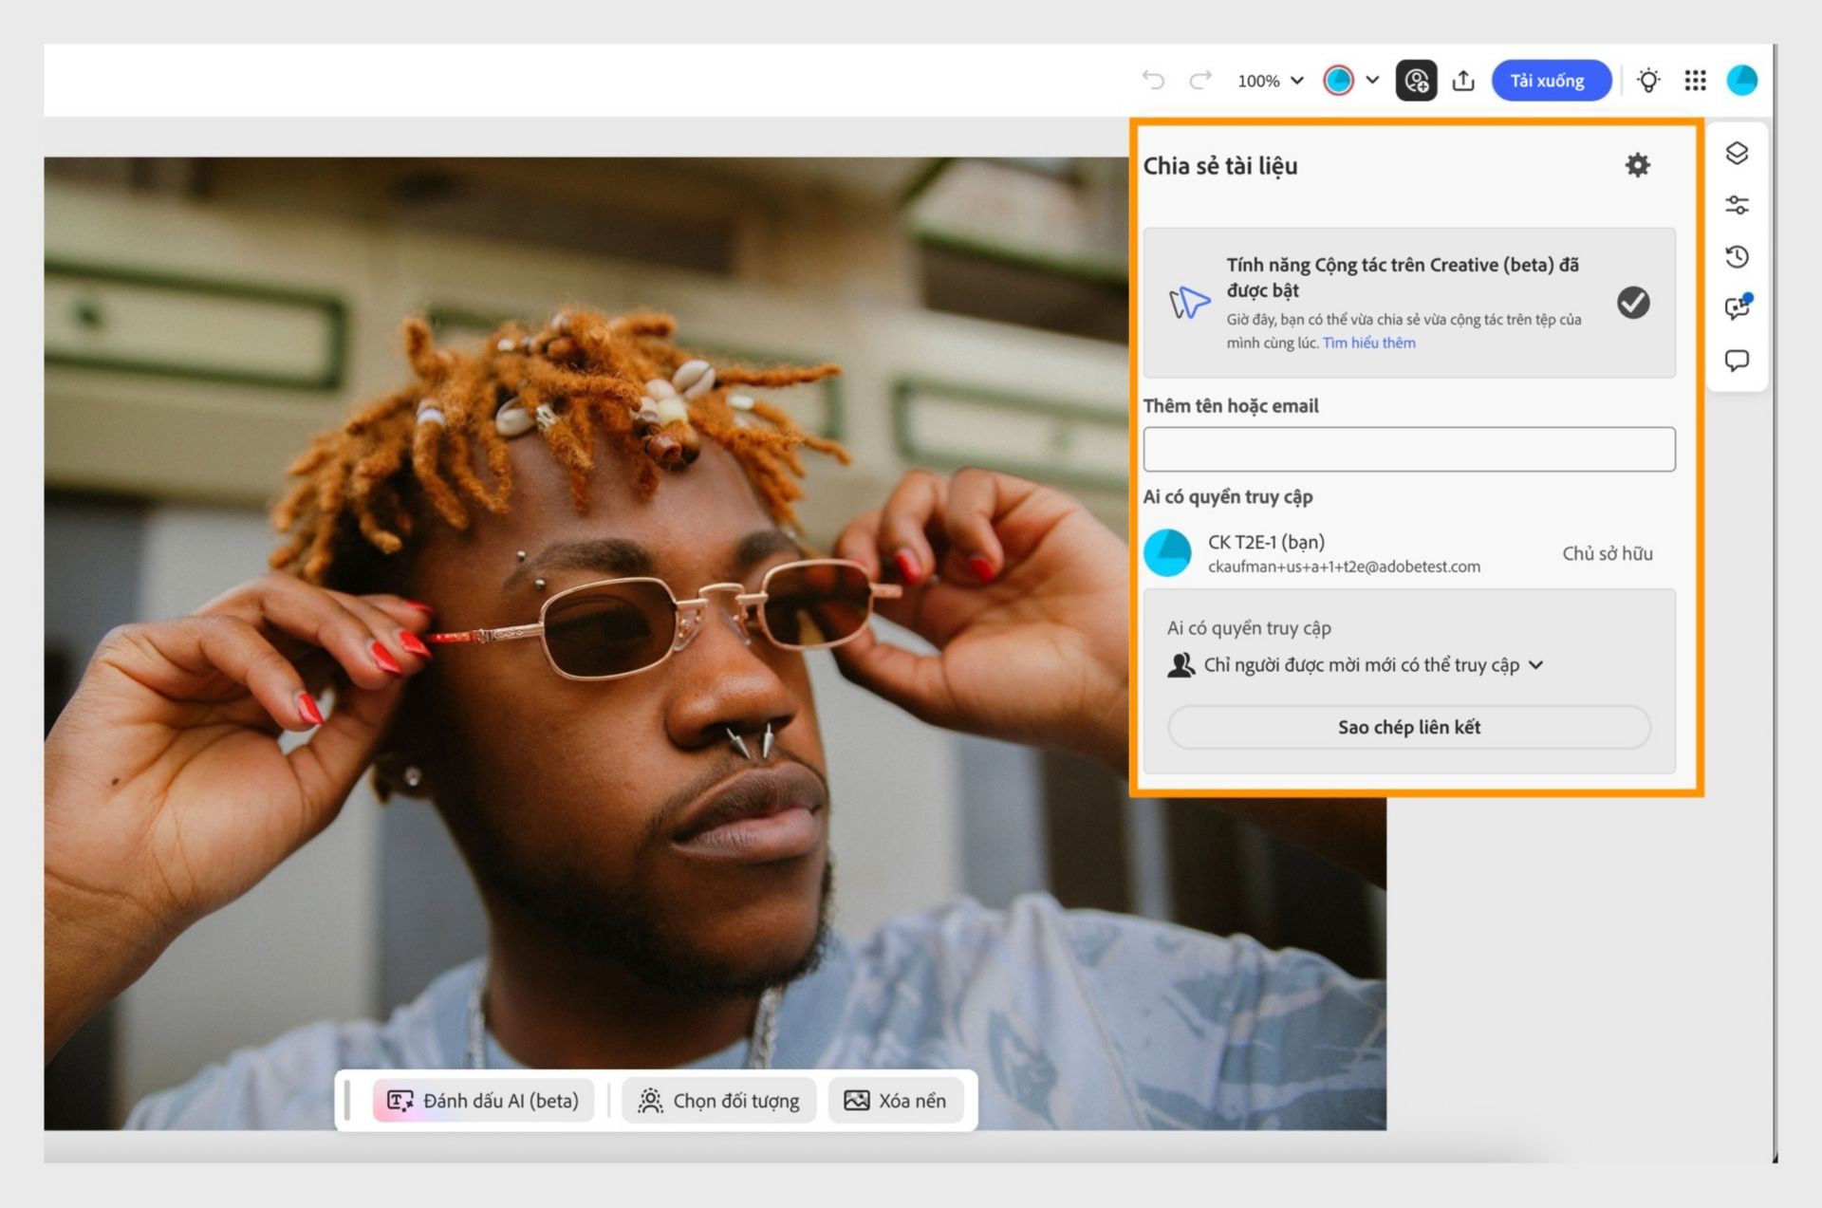Toggle the invite collaborators share icon
The image size is (1822, 1208).
click(1416, 81)
